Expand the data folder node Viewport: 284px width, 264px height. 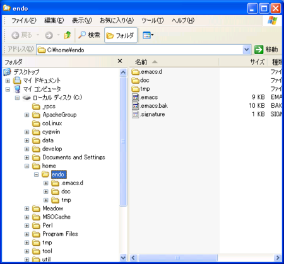click(x=27, y=141)
